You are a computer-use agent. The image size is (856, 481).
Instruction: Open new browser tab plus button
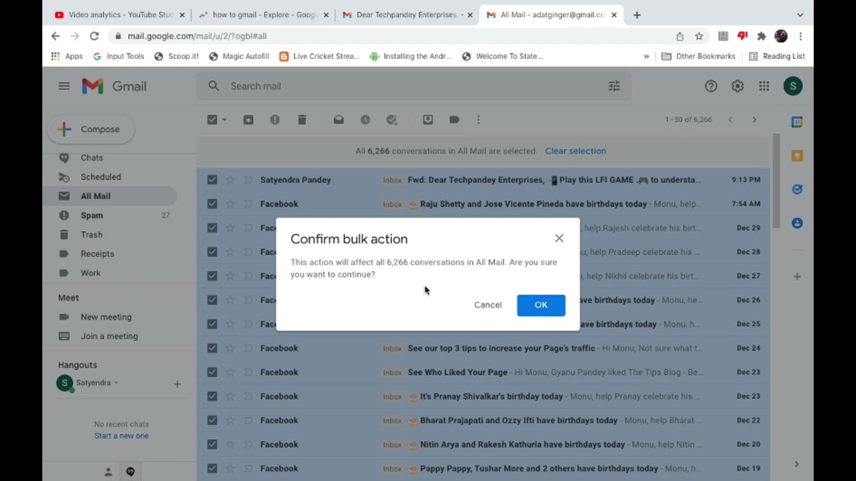click(637, 15)
